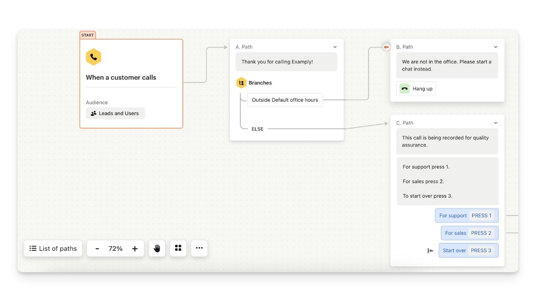Viewport: 536px width, 301px height.
Task: Click the Leads and Users people icon
Action: [93, 113]
